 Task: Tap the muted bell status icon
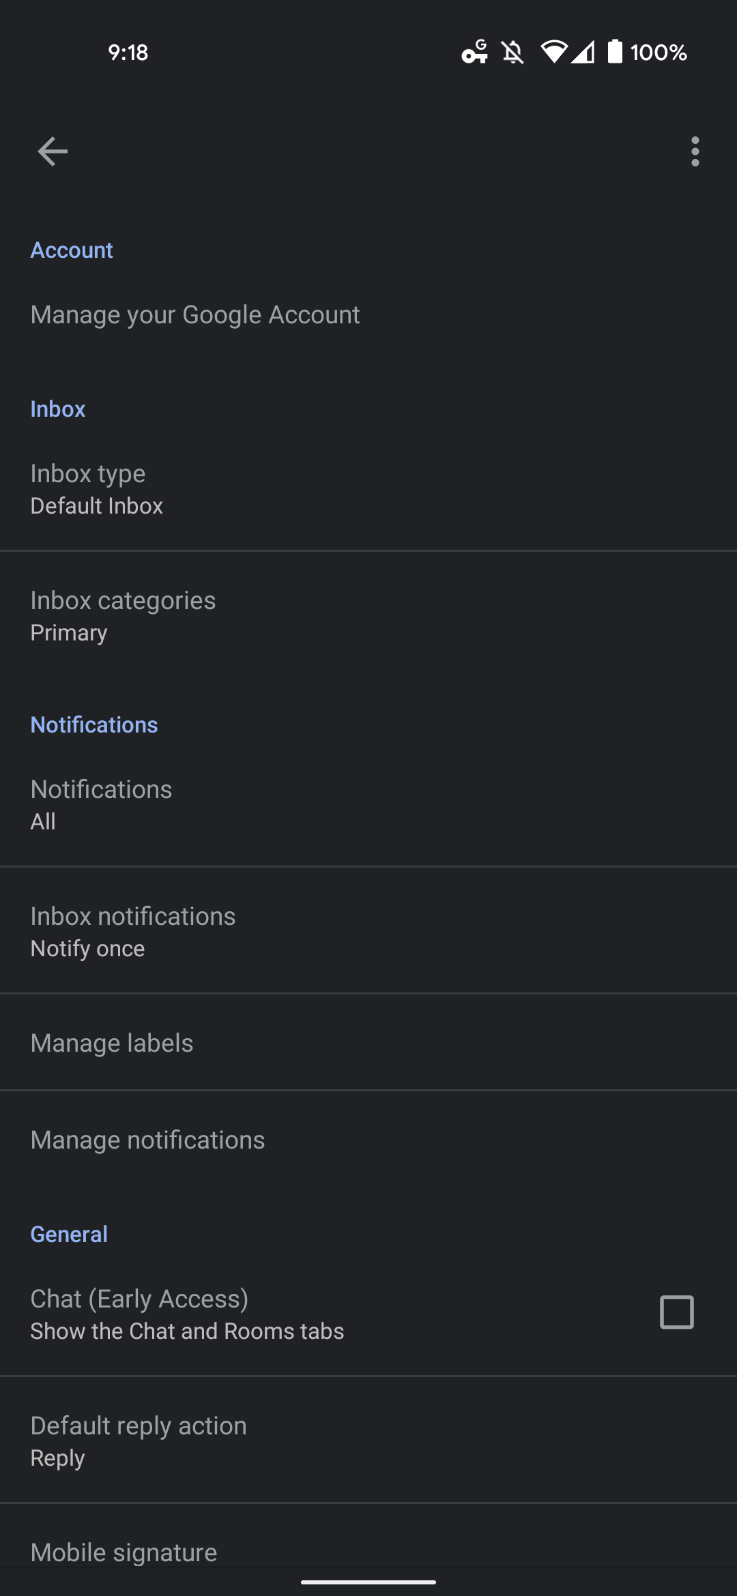click(512, 53)
